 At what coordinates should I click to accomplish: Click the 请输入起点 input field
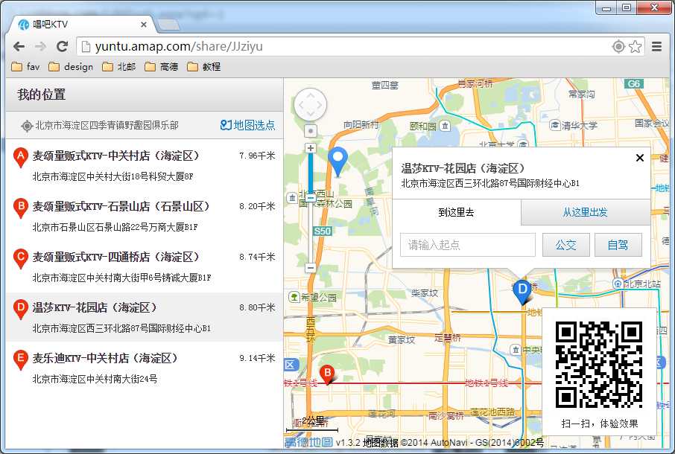[467, 245]
